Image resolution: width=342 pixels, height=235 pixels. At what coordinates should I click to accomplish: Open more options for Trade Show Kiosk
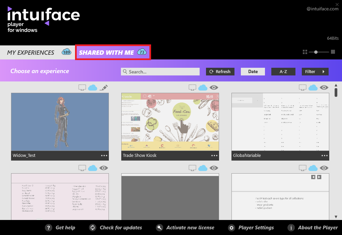(214, 156)
